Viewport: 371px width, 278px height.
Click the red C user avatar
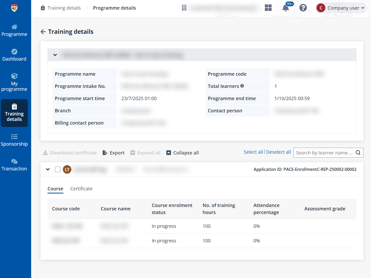(x=321, y=8)
